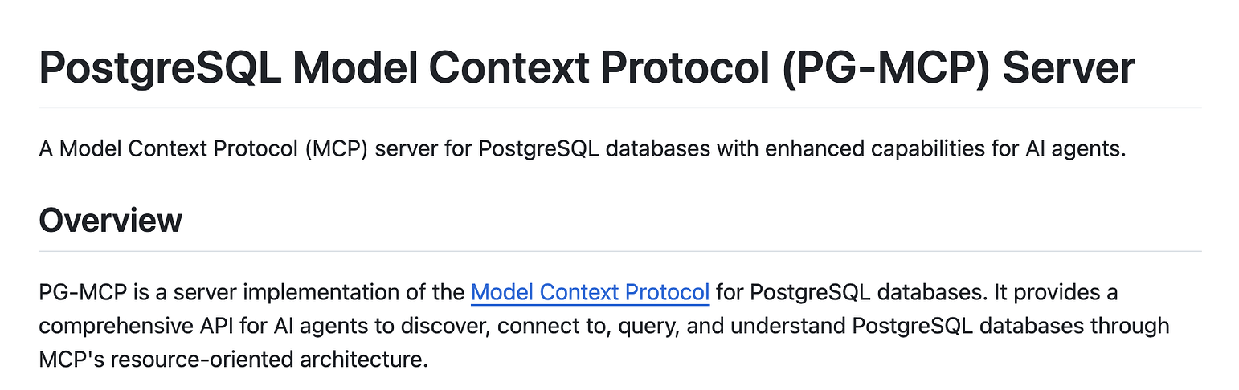Open the Model Context Protocol hyperlink
The height and width of the screenshot is (390, 1239).
(590, 292)
